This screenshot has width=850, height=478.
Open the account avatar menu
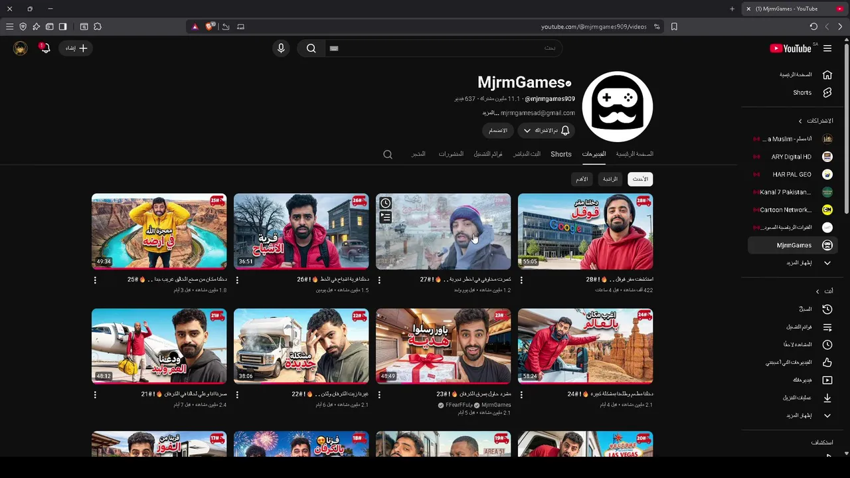(x=21, y=48)
